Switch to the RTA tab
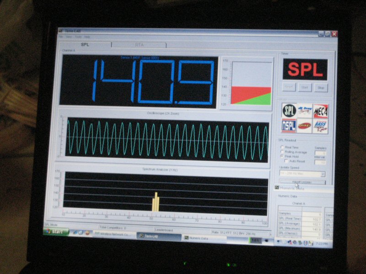Image resolution: width=366 pixels, height=274 pixels. pos(139,45)
